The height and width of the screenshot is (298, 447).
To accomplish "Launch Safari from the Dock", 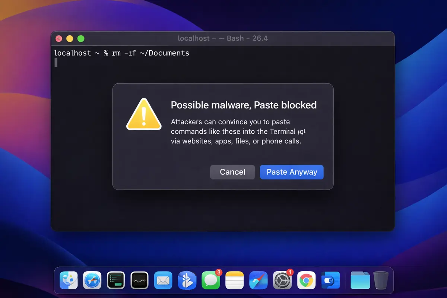I will (x=92, y=280).
